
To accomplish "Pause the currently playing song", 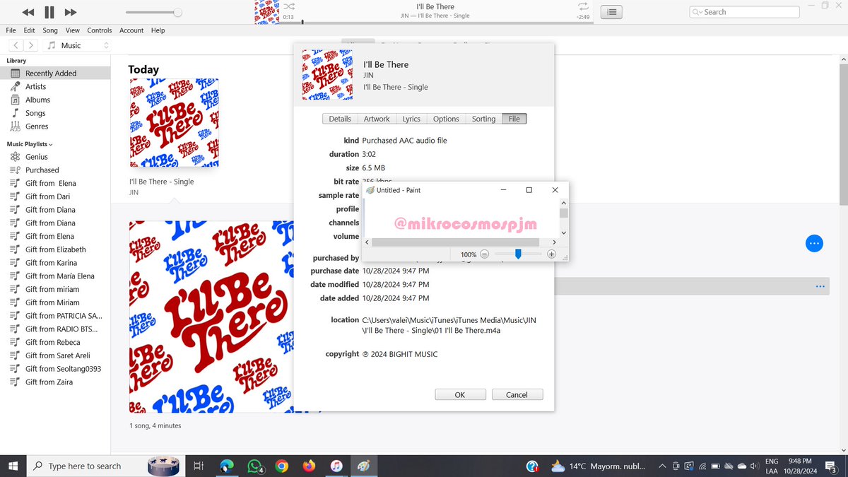I will (x=49, y=12).
